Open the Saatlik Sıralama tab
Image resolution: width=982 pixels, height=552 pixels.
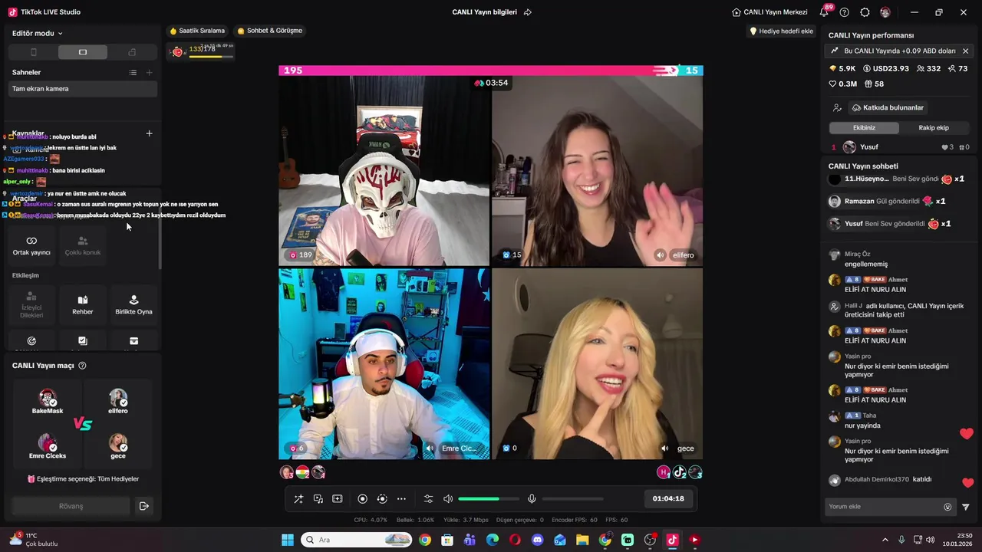pyautogui.click(x=197, y=31)
